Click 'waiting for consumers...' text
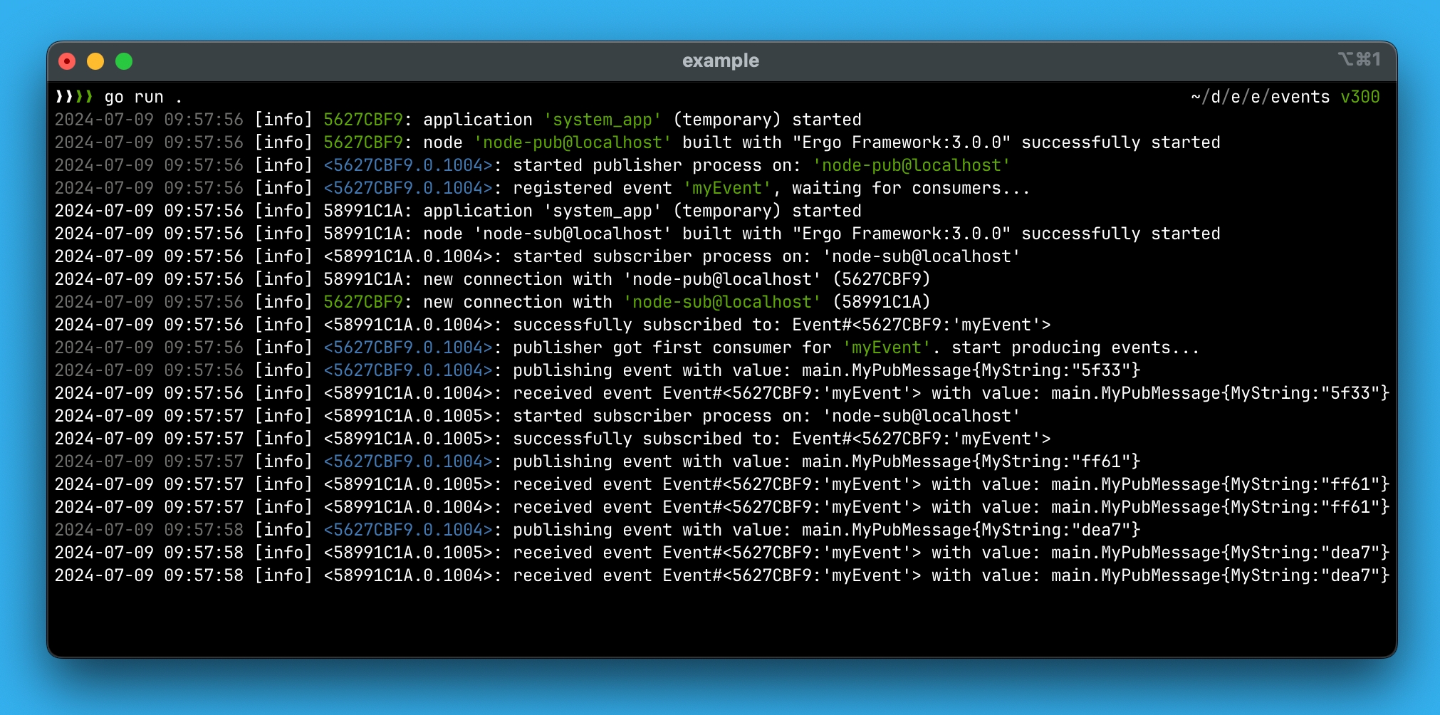Screen dimensions: 1440x715 coord(910,188)
